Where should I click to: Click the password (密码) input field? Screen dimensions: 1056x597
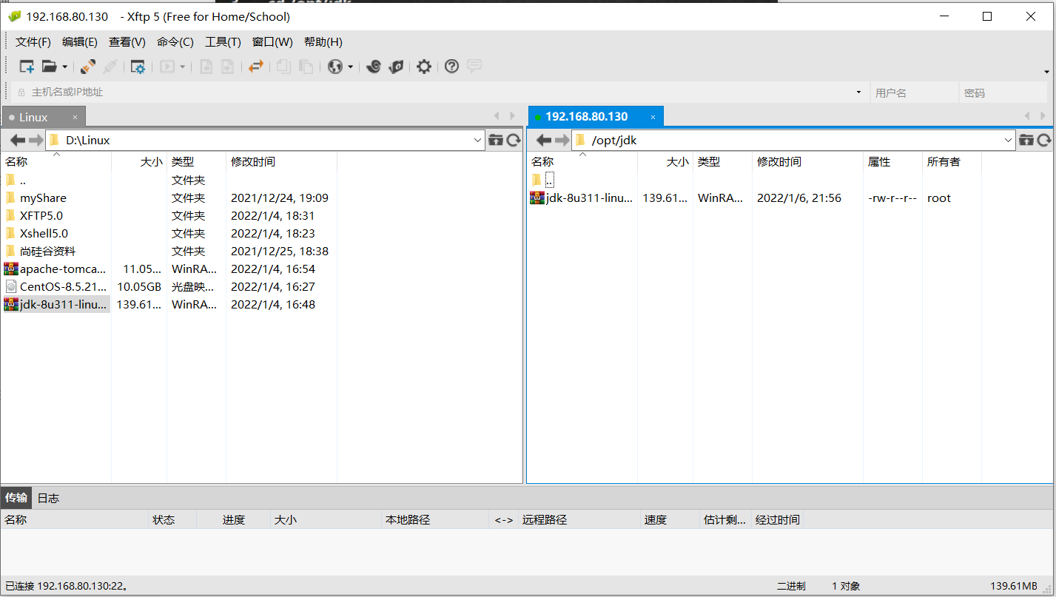1004,92
